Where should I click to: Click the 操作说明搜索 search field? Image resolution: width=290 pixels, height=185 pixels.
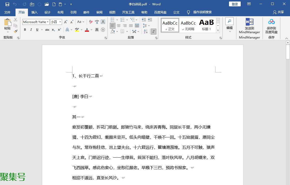point(202,12)
